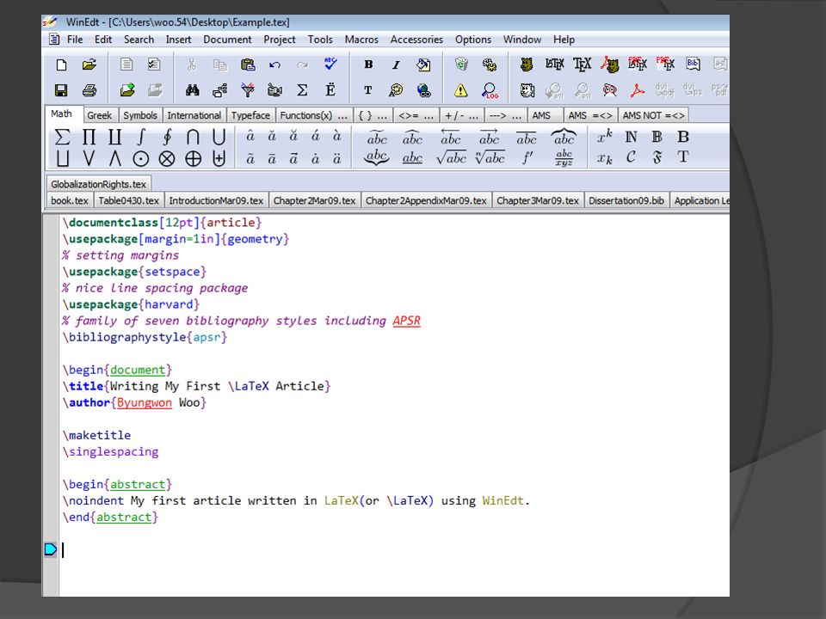The height and width of the screenshot is (619, 826).
Task: Switch to the Functions(x) tab
Action: tap(313, 115)
